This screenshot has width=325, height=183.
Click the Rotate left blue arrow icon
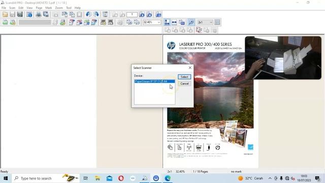pyautogui.click(x=88, y=14)
